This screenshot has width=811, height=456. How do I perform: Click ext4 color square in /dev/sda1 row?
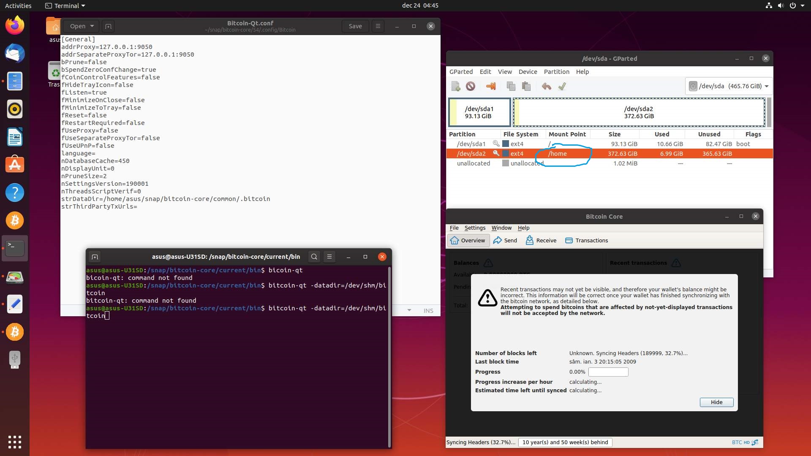click(x=505, y=144)
